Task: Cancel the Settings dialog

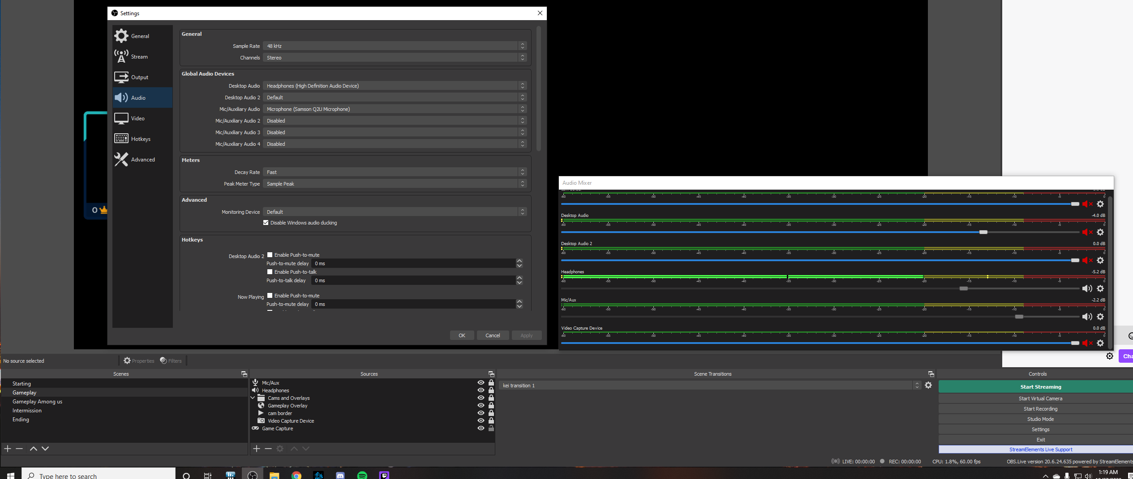Action: (x=493, y=335)
